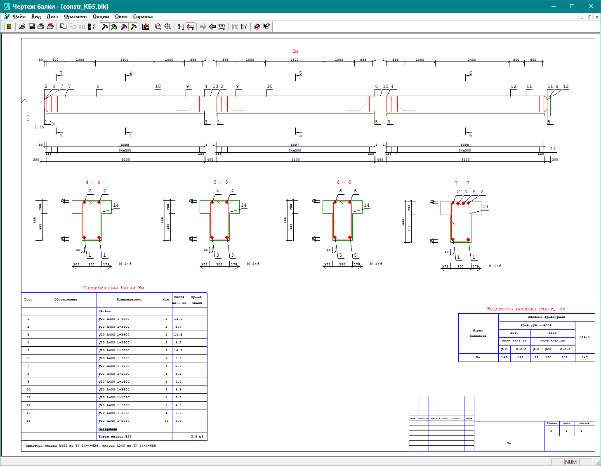601x466 pixels.
Task: Open the Фрагмент menu
Action: click(75, 17)
